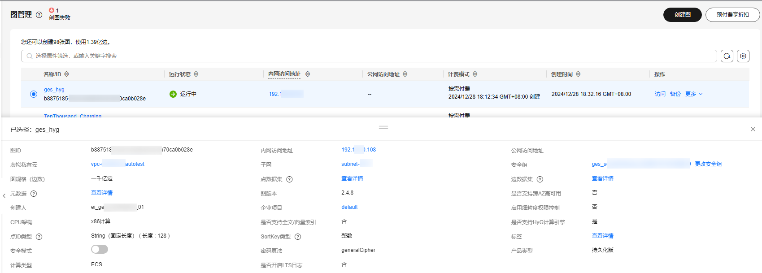Expand the left sidebar chevron

(4, 196)
